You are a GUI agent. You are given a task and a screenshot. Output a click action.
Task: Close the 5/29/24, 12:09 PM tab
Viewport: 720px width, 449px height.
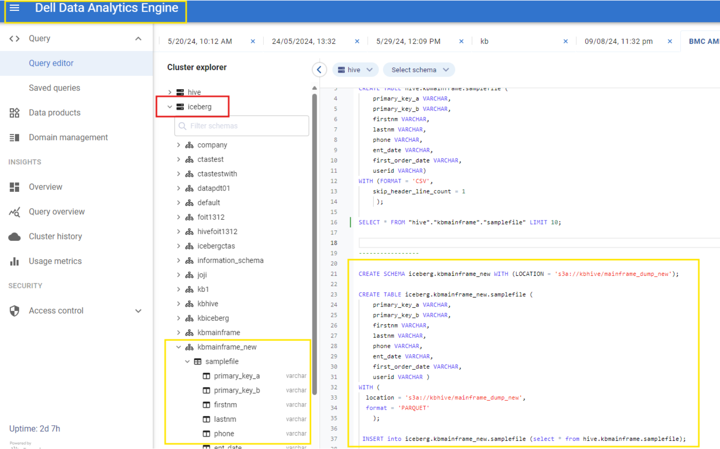pyautogui.click(x=461, y=42)
